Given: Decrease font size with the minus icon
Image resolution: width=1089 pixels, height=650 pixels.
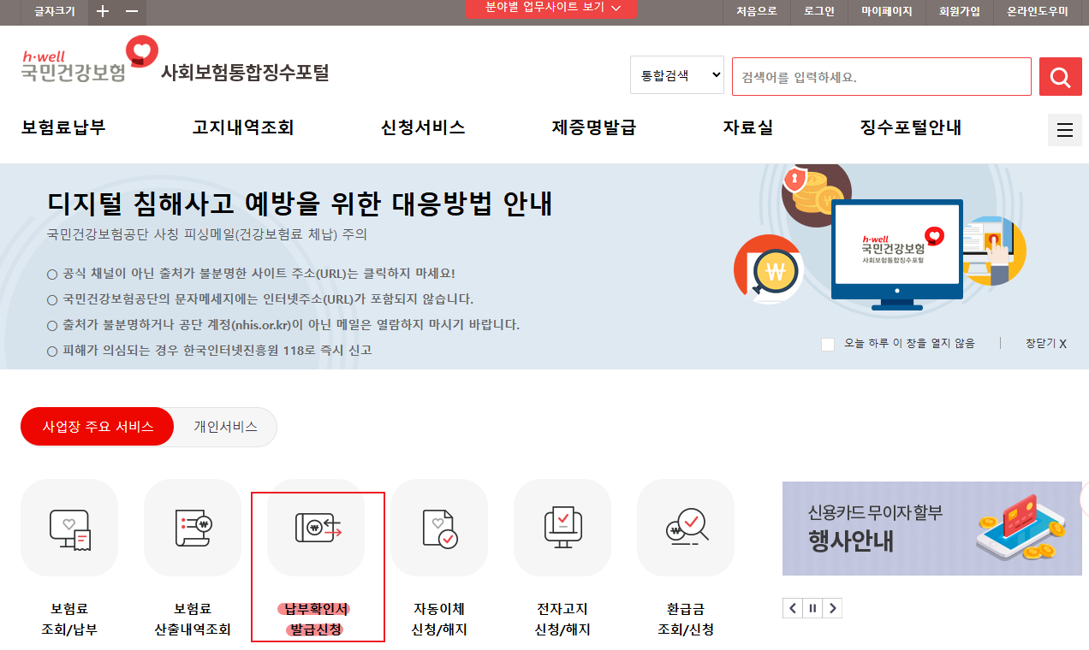Looking at the screenshot, I should click(x=131, y=12).
